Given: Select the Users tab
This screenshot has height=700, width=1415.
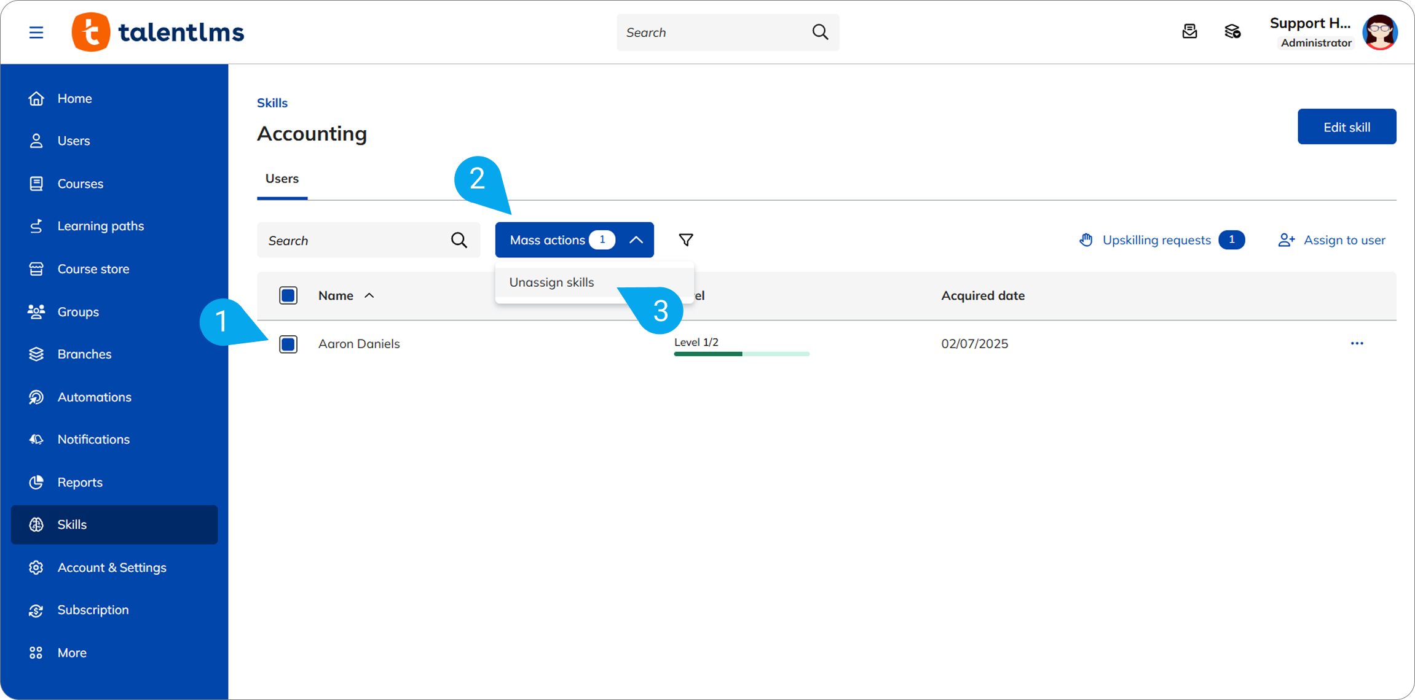Looking at the screenshot, I should [x=282, y=179].
